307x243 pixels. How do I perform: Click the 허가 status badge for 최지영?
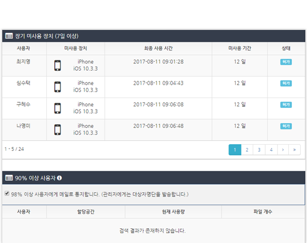pos(286,62)
